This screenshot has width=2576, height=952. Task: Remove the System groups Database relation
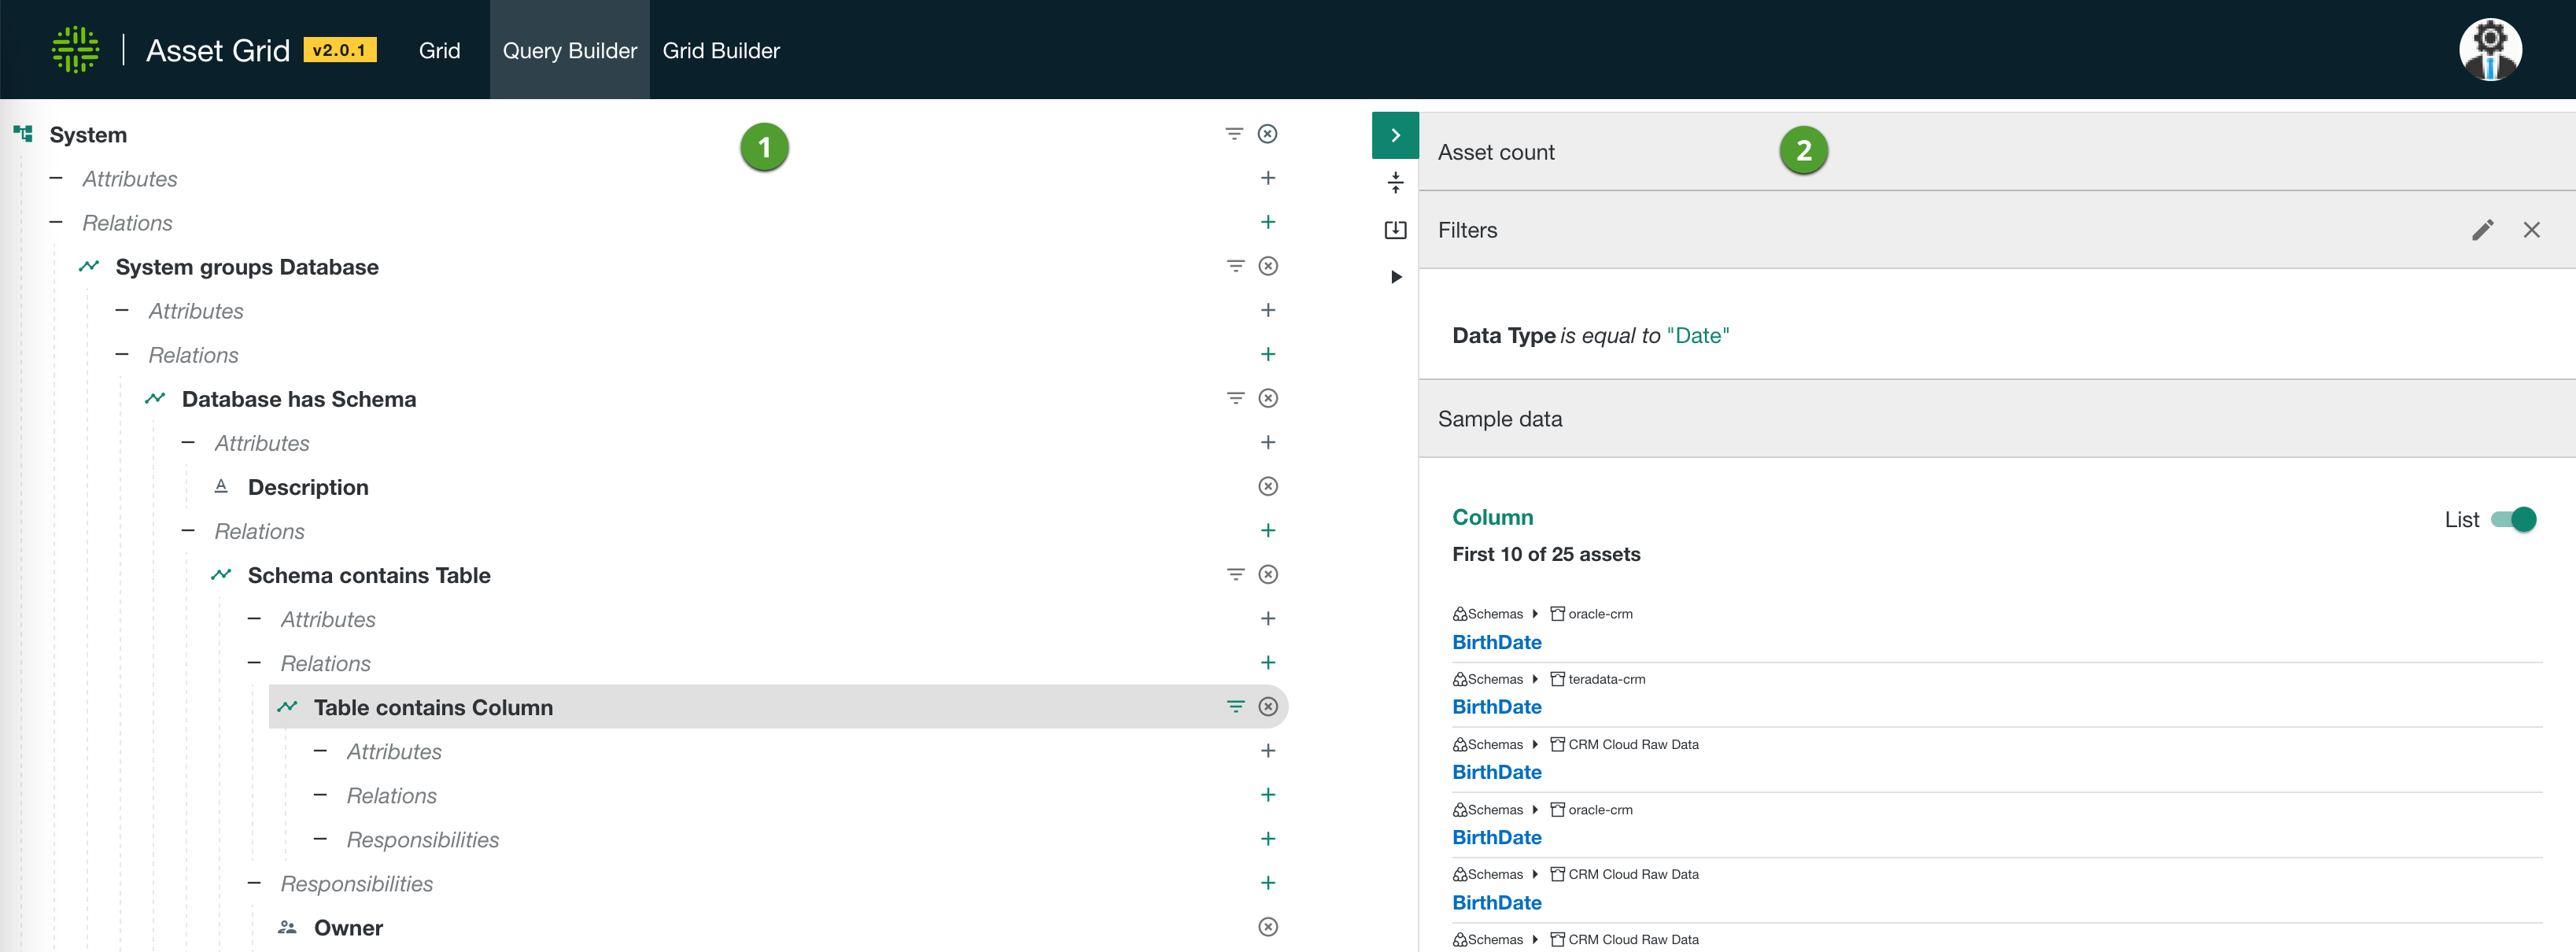pyautogui.click(x=1268, y=266)
